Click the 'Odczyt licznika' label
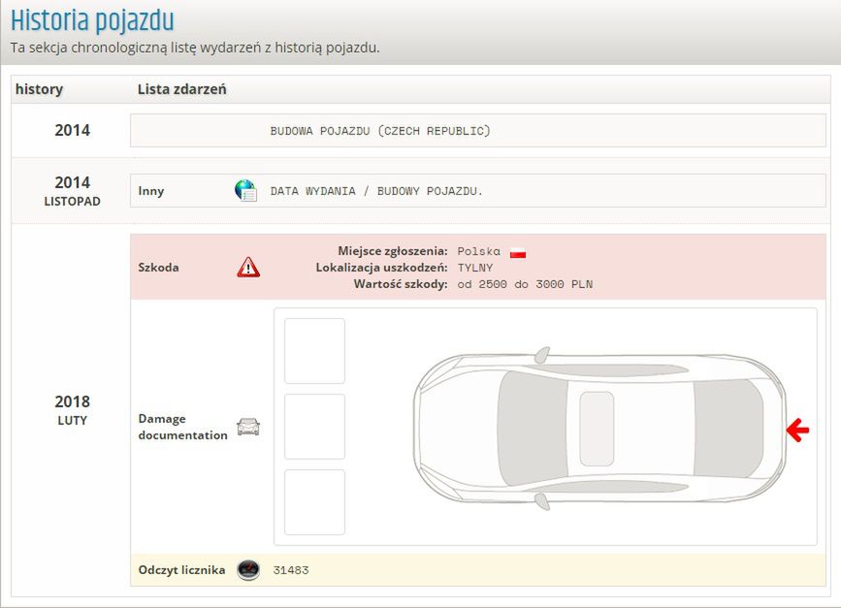 [x=181, y=570]
